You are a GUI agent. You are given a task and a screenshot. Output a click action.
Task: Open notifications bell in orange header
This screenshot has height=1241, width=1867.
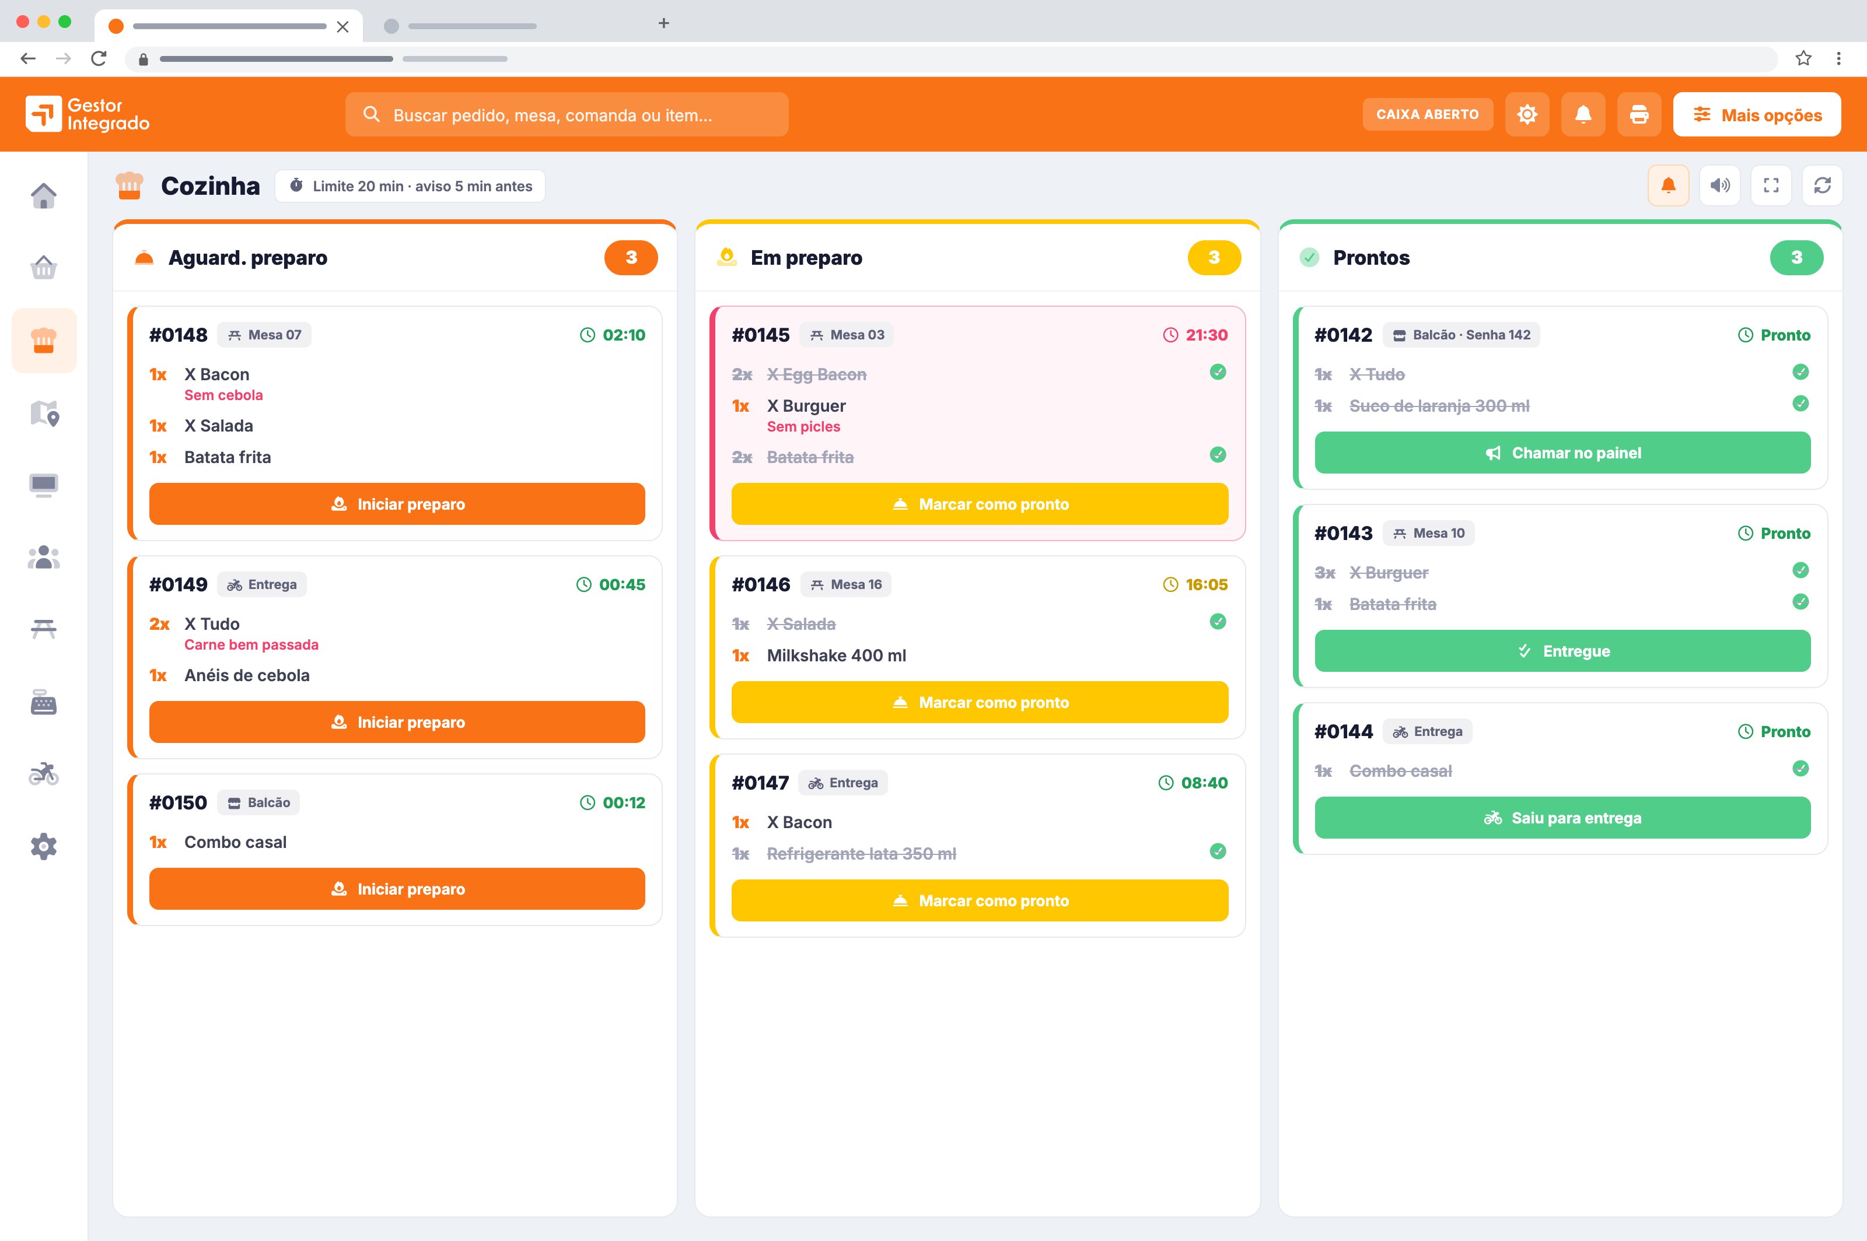coord(1583,115)
